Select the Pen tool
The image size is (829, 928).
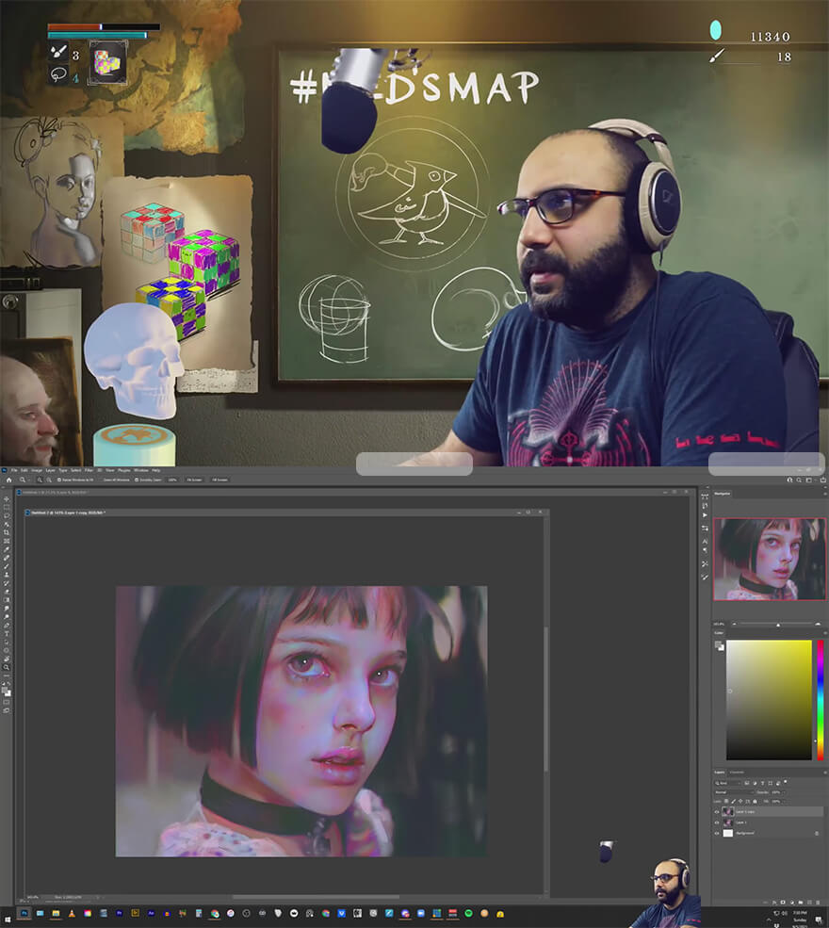point(7,625)
